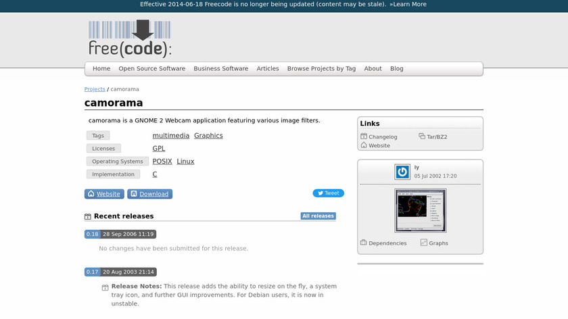Visit the Blog menu item
Viewport: 568px width, 319px height.
click(x=397, y=68)
